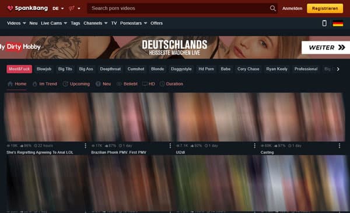This screenshot has width=350, height=213.
Task: Switch to the HD tab
Action: coord(149,84)
